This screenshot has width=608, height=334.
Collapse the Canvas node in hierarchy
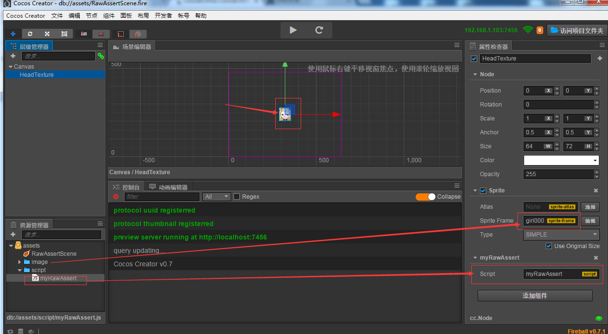[x=11, y=67]
